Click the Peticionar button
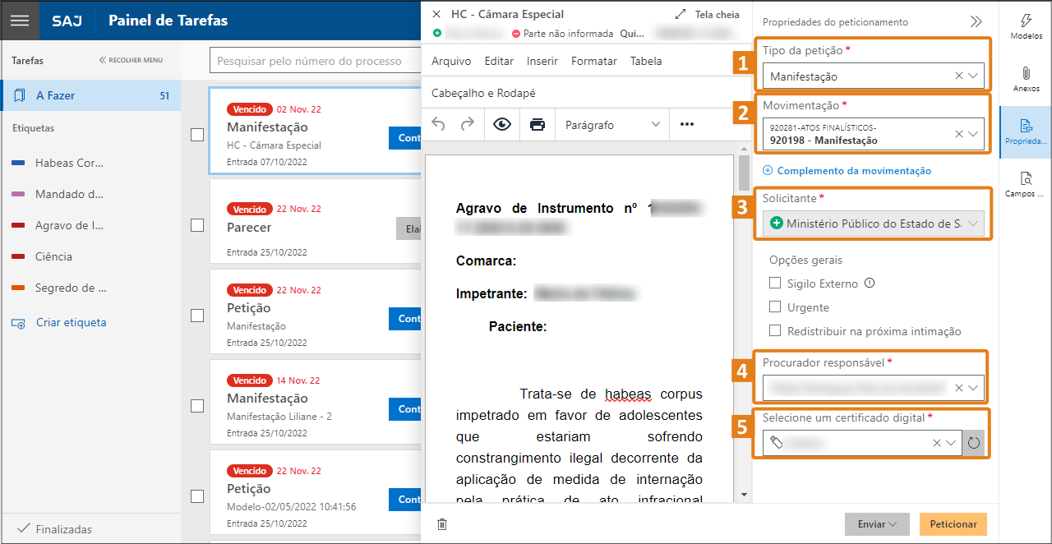 [x=953, y=523]
